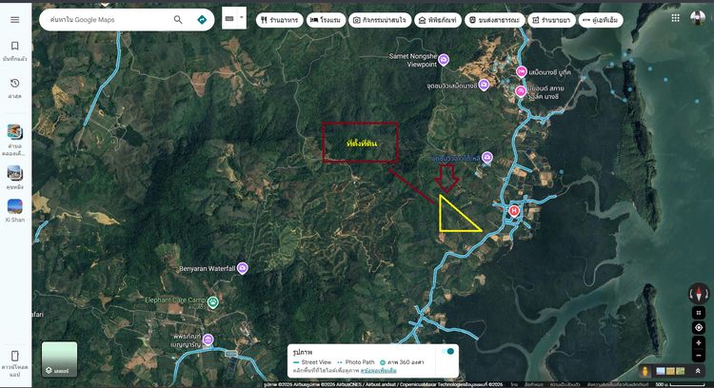Toggle the 3D tilt view button
This screenshot has height=388, width=714.
click(699, 313)
